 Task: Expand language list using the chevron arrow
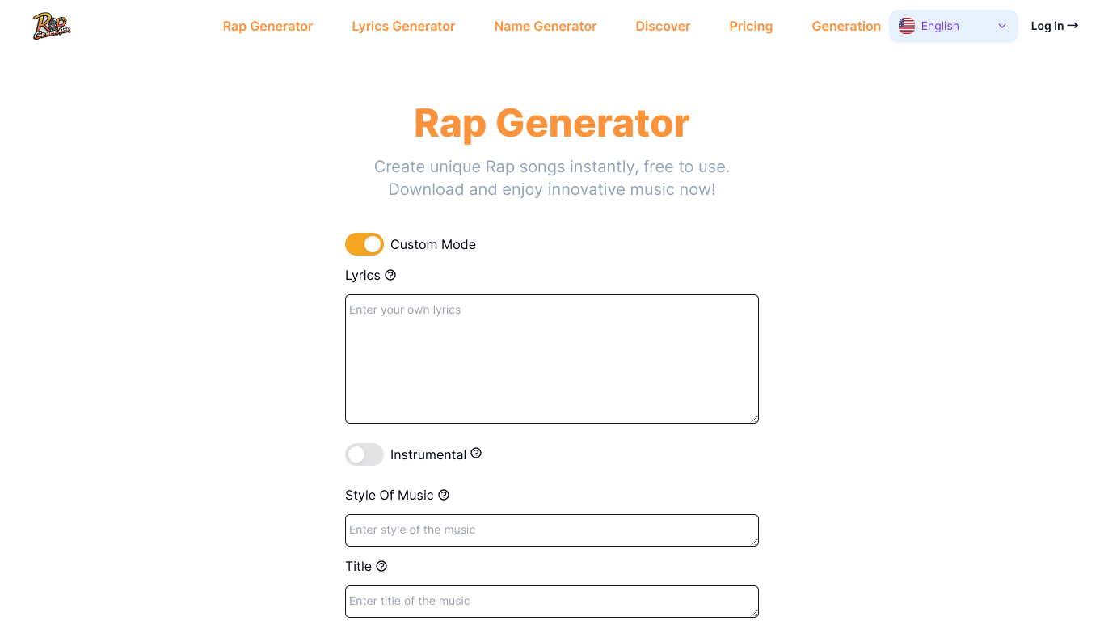click(1002, 26)
